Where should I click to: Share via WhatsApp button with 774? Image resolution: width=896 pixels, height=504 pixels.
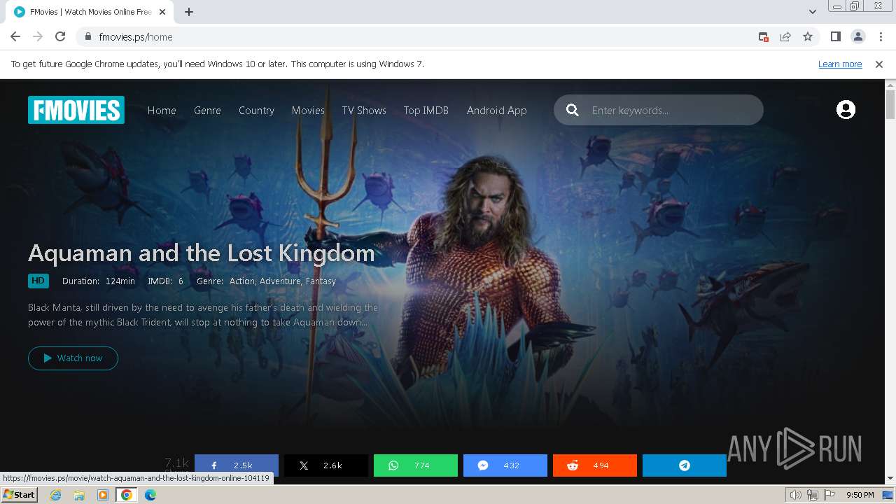coord(416,465)
